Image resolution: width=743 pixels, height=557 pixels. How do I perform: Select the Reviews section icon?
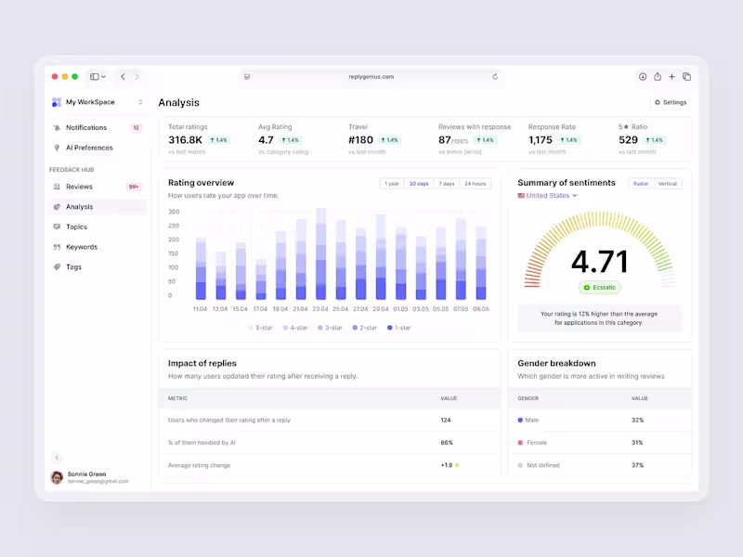(x=58, y=187)
